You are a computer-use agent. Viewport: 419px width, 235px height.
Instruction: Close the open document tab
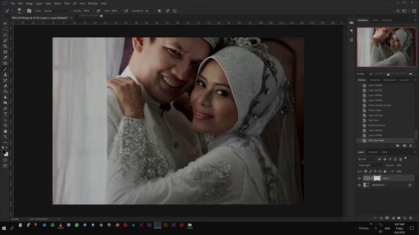pos(71,18)
